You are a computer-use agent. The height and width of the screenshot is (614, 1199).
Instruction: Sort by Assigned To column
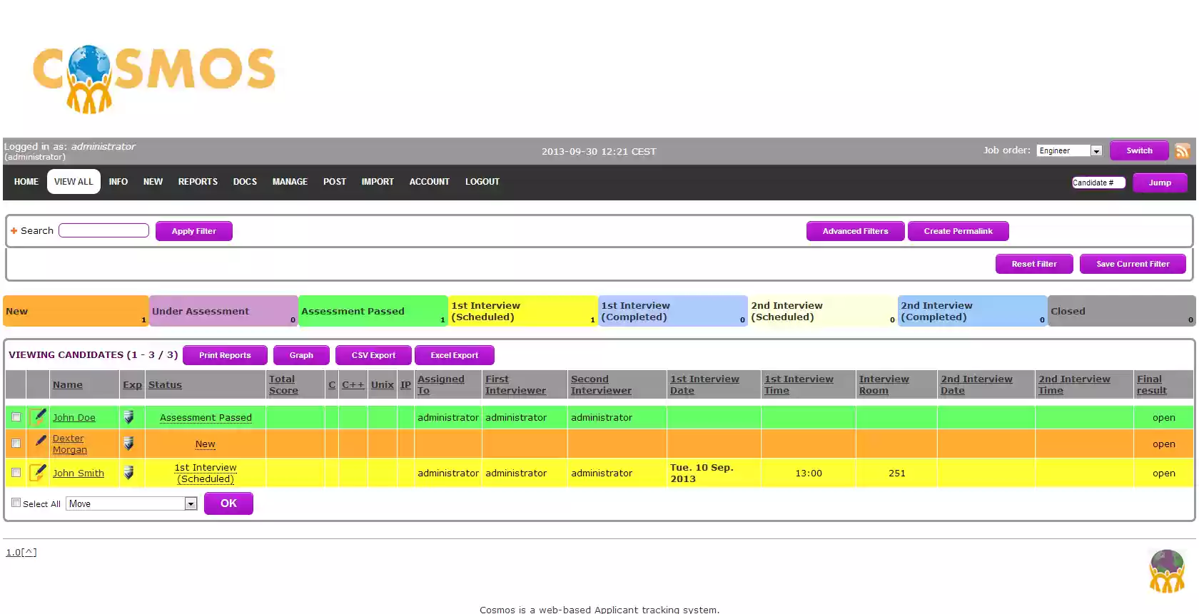(x=441, y=384)
